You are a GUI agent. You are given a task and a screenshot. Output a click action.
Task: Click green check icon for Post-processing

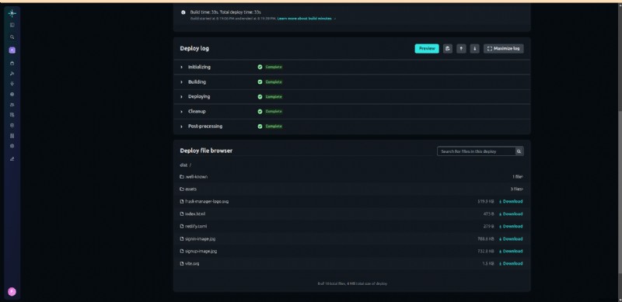click(x=260, y=127)
